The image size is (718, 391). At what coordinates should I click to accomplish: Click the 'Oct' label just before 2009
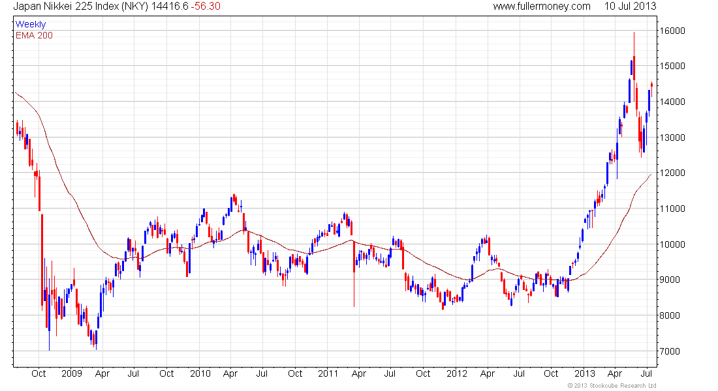(39, 373)
